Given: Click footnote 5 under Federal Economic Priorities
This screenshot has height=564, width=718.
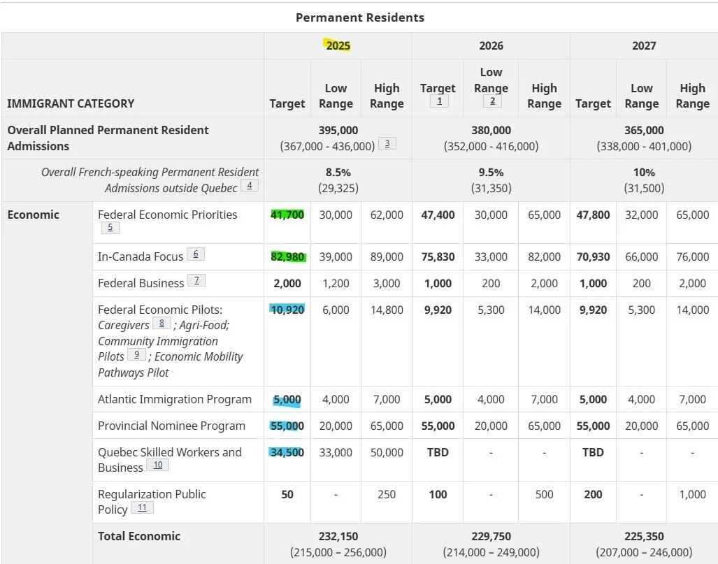Looking at the screenshot, I should 110,227.
